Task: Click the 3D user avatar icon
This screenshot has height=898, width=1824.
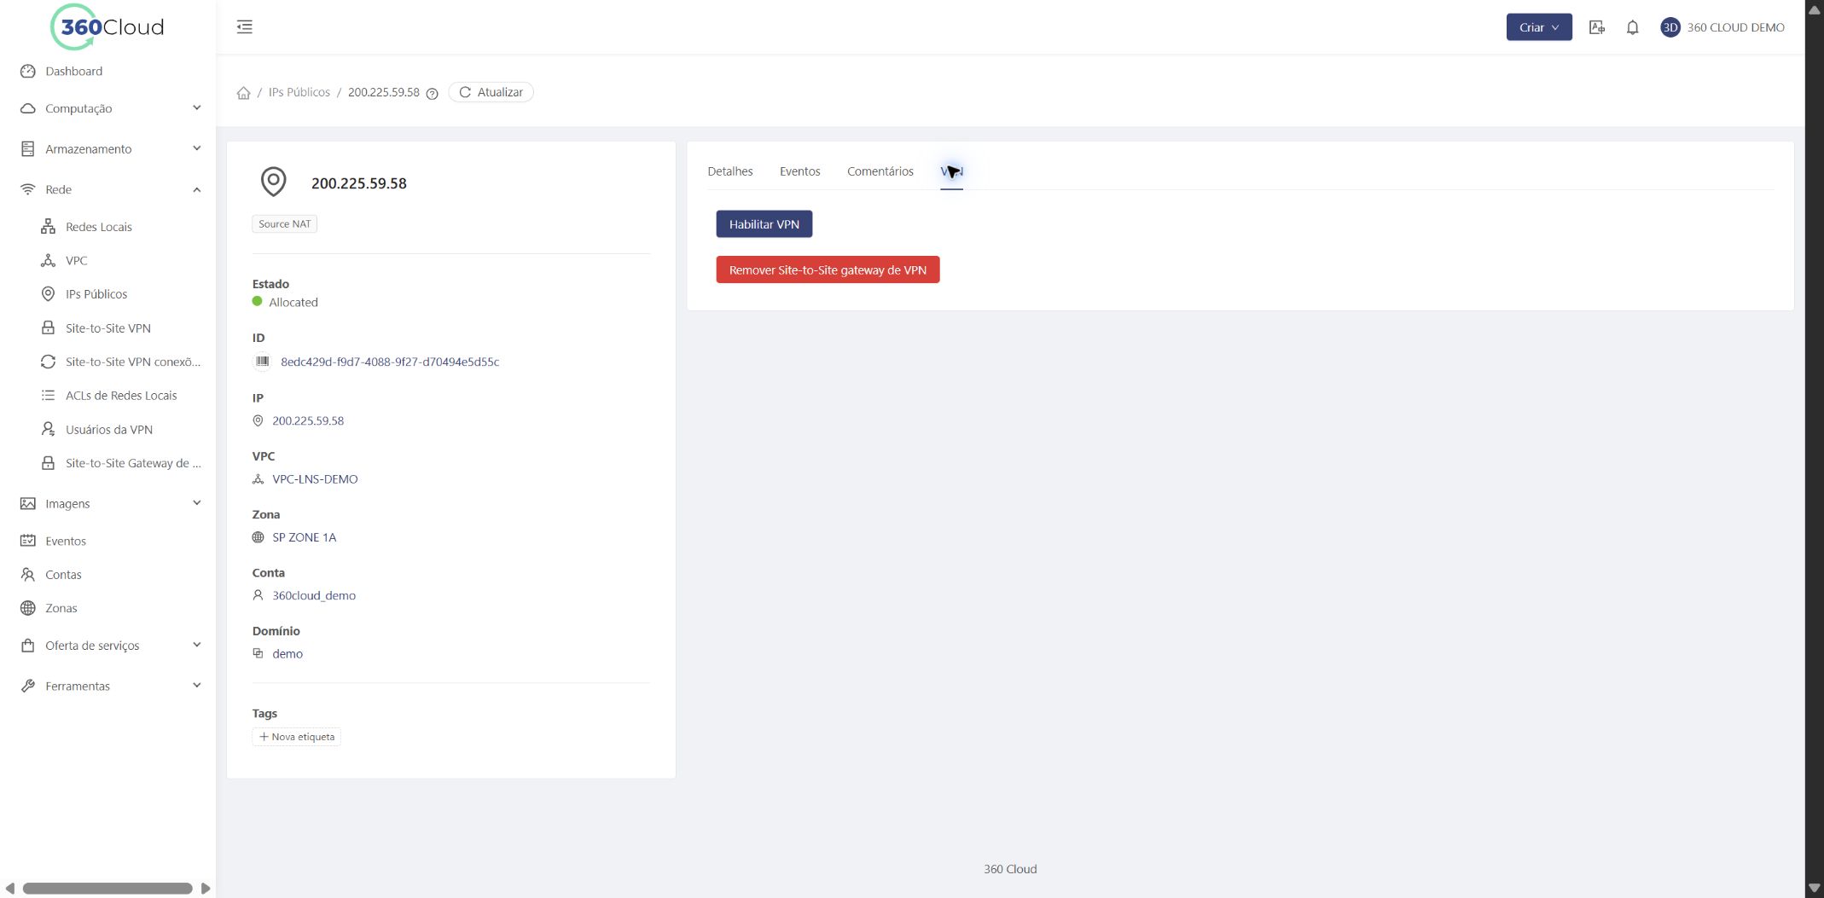Action: tap(1670, 27)
